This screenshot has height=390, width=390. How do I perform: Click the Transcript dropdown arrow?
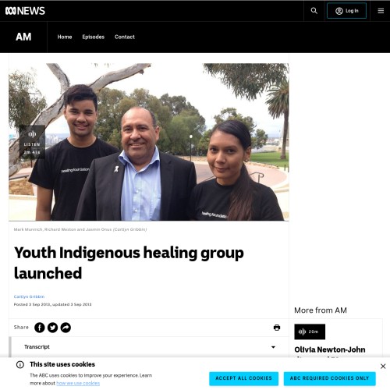[273, 347]
